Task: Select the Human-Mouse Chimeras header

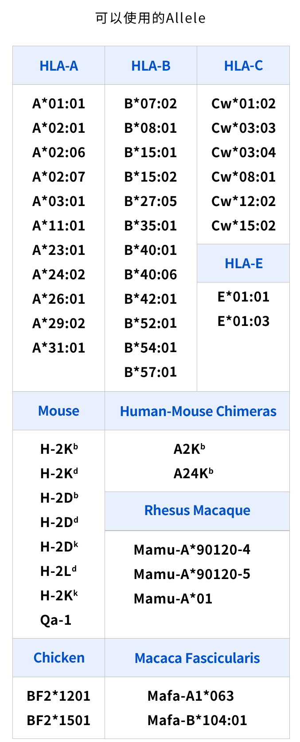Action: click(x=198, y=411)
